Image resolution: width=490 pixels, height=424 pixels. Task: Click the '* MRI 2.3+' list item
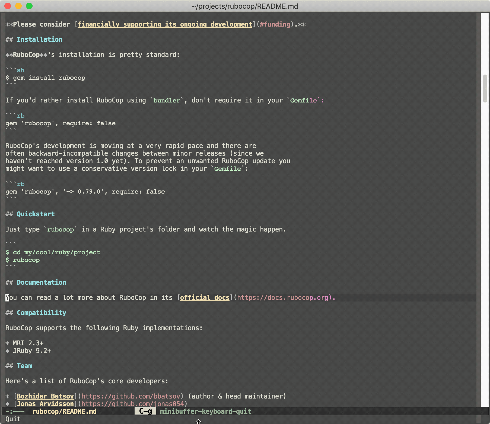coord(24,343)
